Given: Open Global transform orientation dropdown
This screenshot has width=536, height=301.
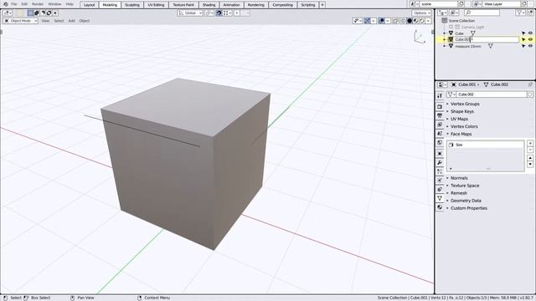Looking at the screenshot, I should pos(190,13).
